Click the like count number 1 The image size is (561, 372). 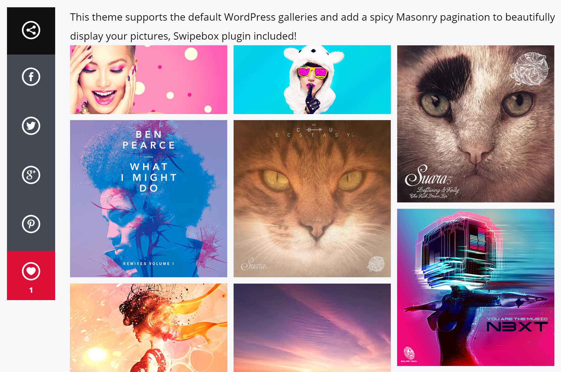[31, 290]
